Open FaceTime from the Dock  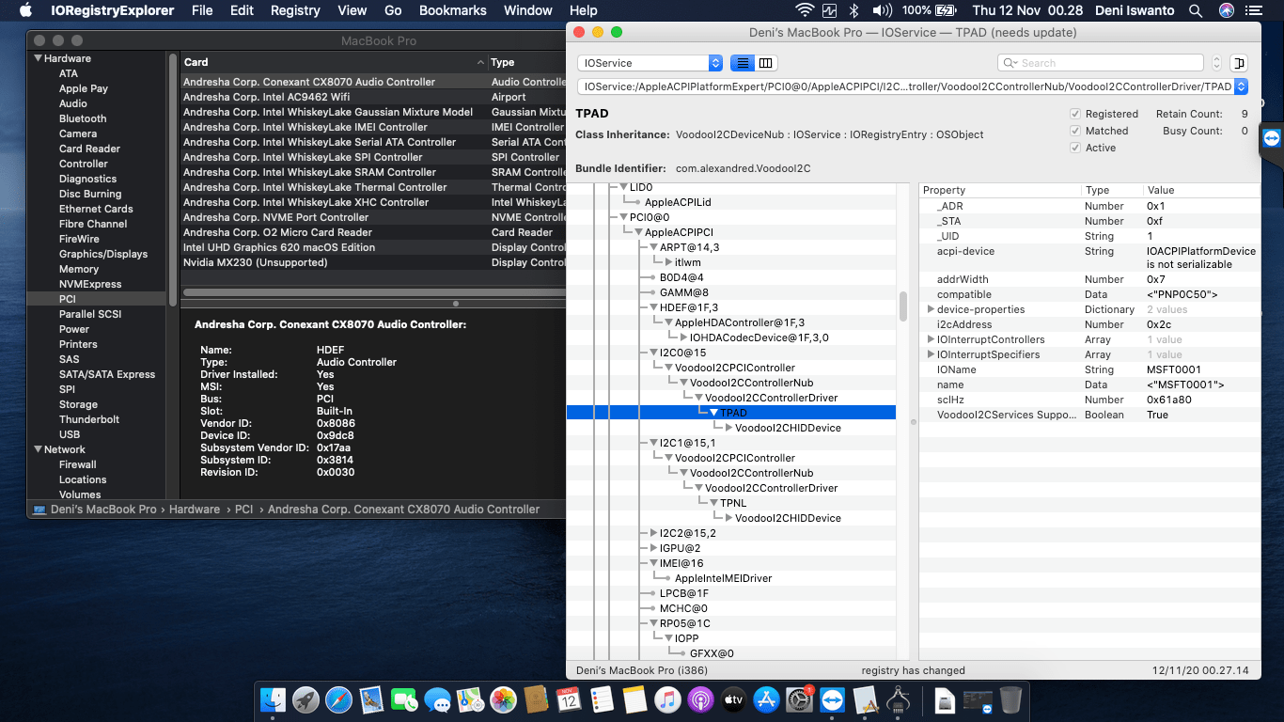pyautogui.click(x=404, y=699)
